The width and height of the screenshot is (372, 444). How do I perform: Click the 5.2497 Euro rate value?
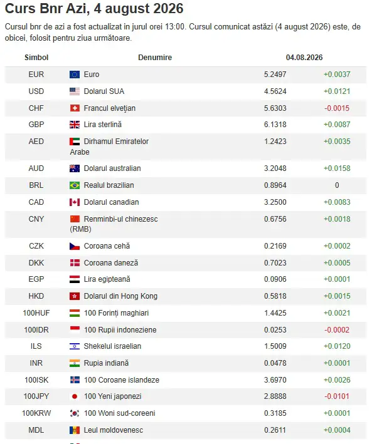[x=275, y=75]
